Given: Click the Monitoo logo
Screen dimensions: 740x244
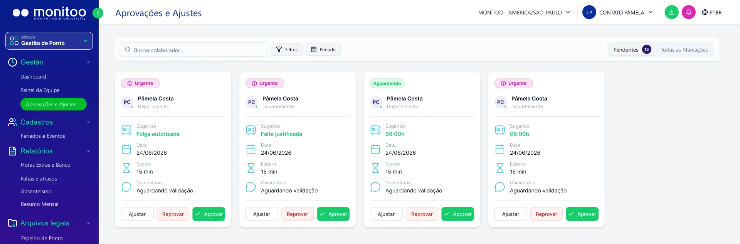Looking at the screenshot, I should [x=49, y=13].
